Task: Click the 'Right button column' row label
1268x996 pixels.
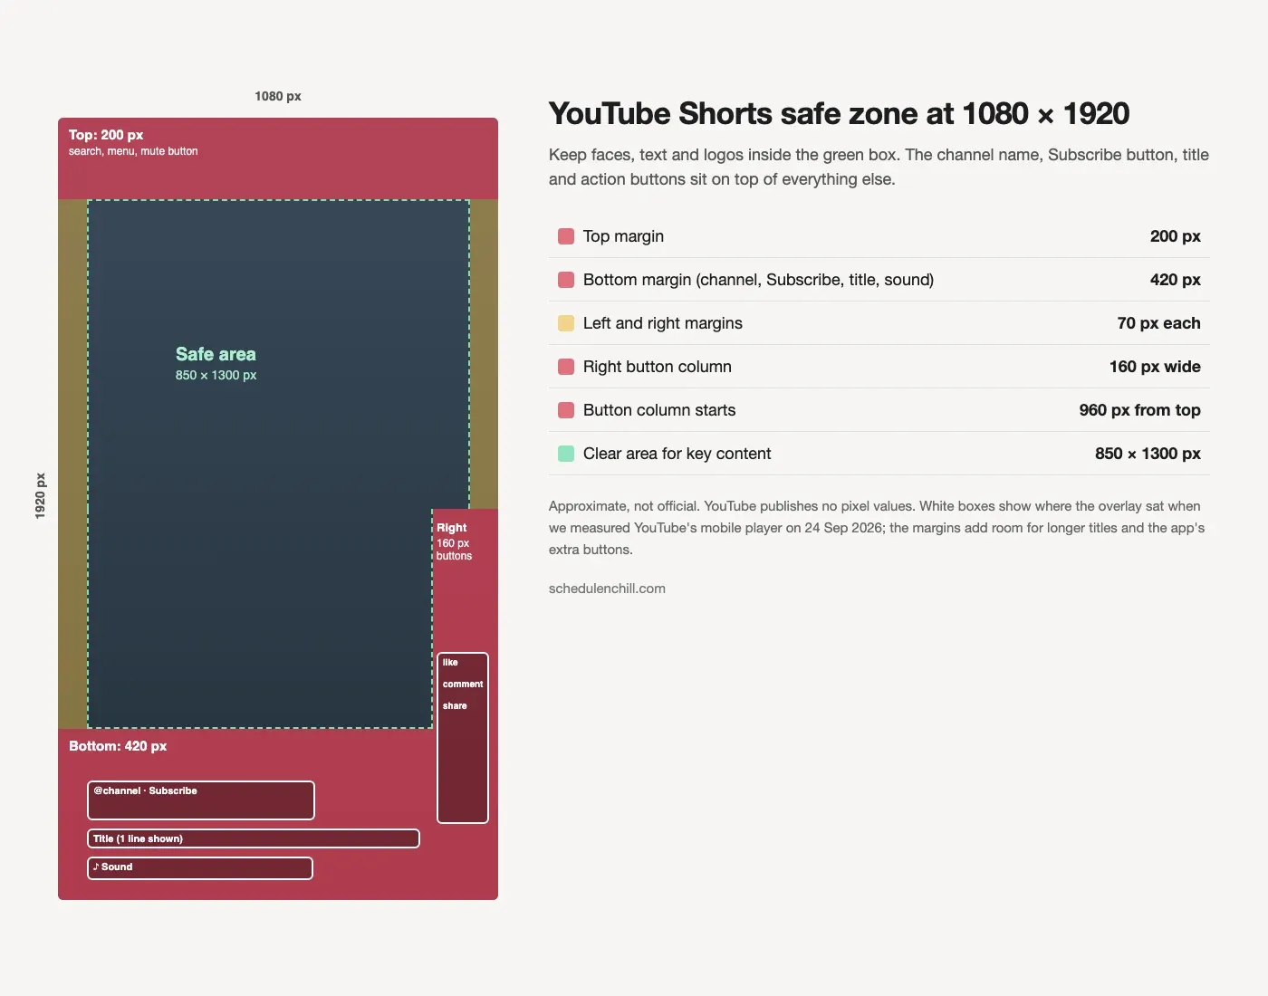Action: (658, 367)
